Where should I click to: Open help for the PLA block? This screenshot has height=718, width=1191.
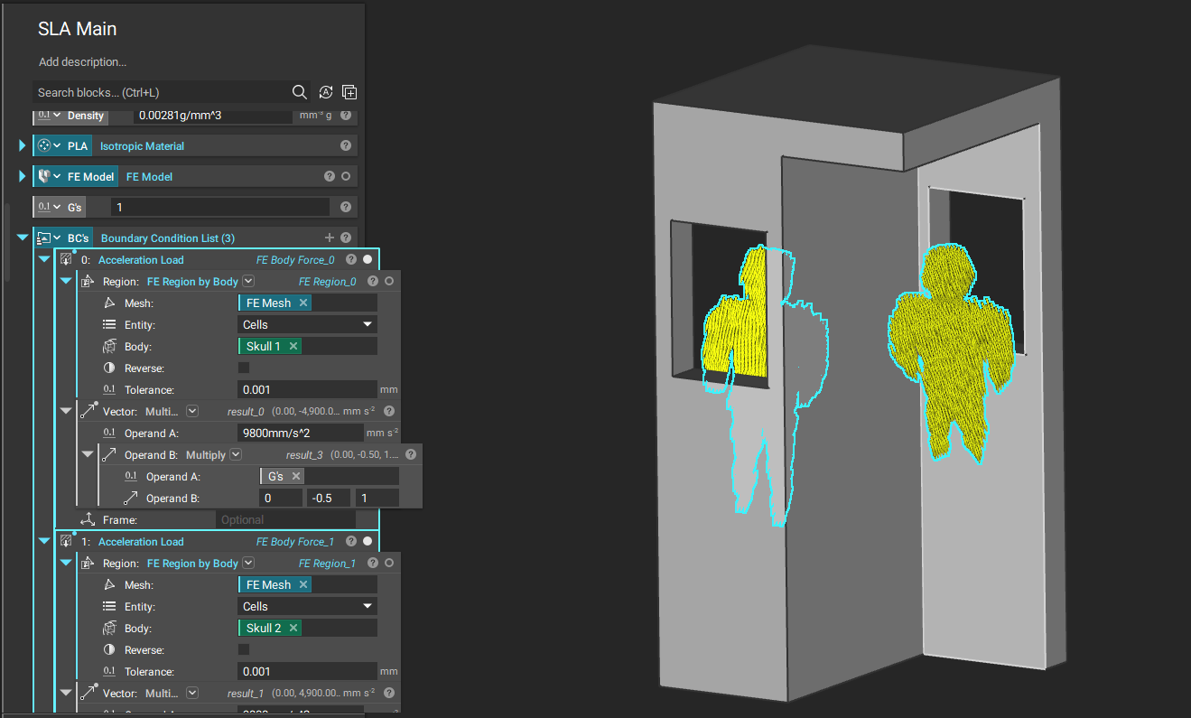[346, 145]
